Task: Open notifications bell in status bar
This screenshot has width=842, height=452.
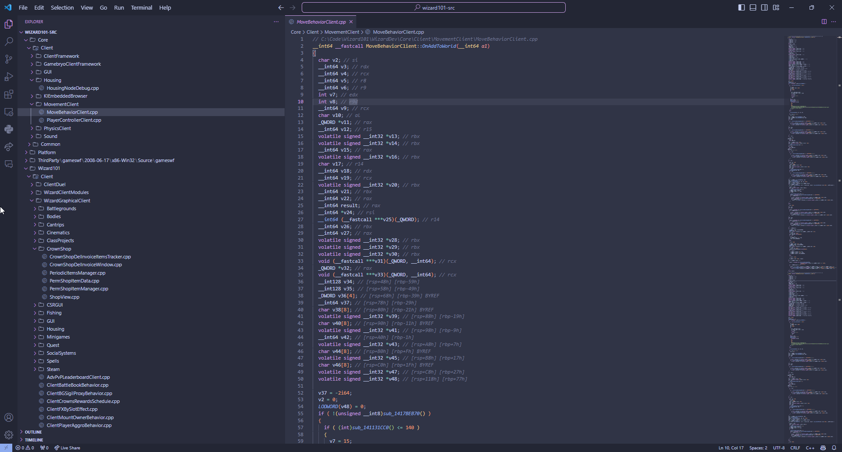Action: pos(834,448)
